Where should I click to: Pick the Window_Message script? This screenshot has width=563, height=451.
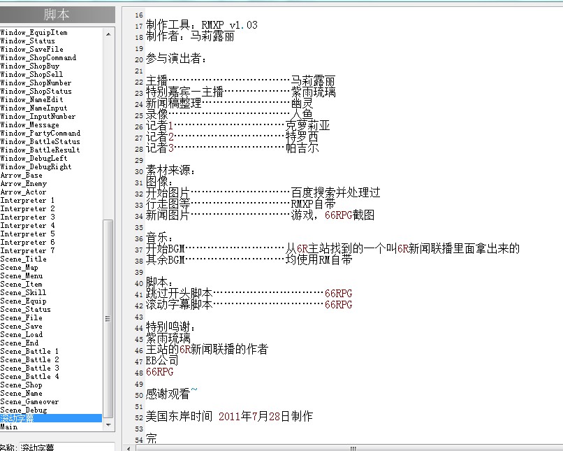[x=30, y=124]
